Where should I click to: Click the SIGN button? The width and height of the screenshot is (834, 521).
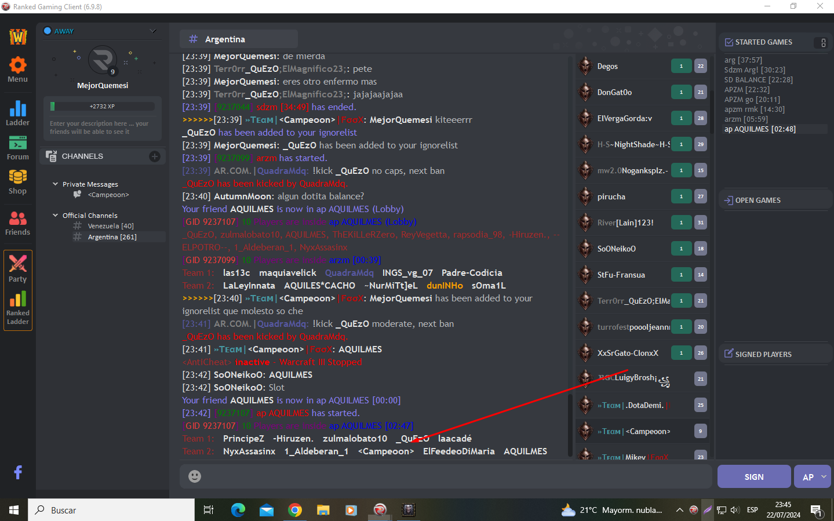pos(754,476)
